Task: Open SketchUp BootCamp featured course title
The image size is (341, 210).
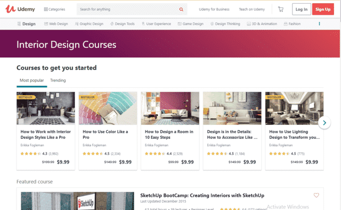Action: pyautogui.click(x=202, y=196)
